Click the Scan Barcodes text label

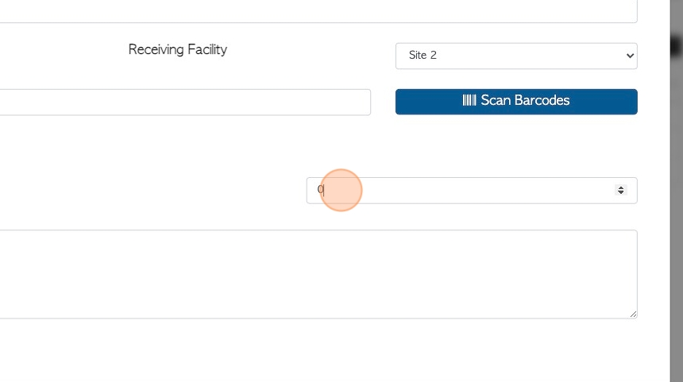point(525,101)
